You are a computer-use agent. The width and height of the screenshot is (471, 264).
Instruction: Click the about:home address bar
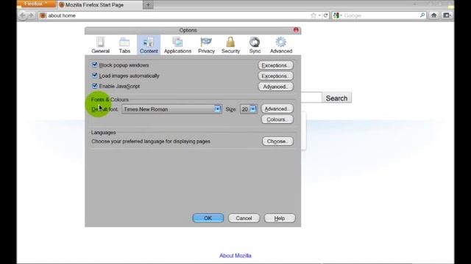point(177,15)
